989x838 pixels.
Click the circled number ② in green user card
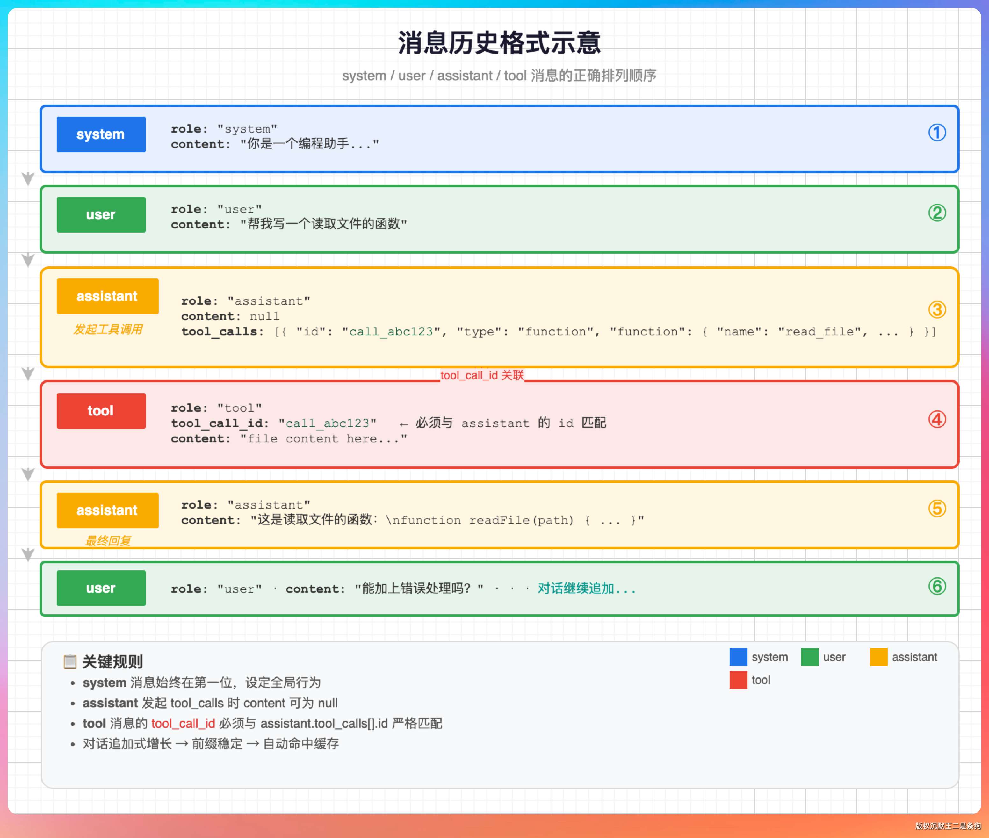(937, 213)
